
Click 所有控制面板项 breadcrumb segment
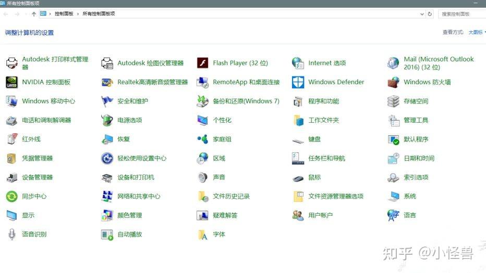(x=99, y=14)
